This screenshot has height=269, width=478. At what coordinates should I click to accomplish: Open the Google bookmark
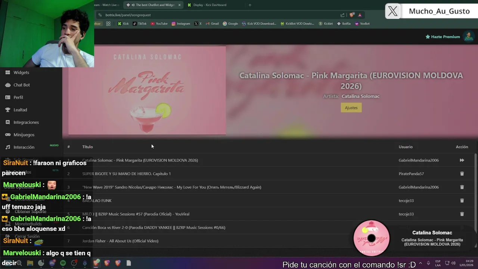(x=230, y=24)
